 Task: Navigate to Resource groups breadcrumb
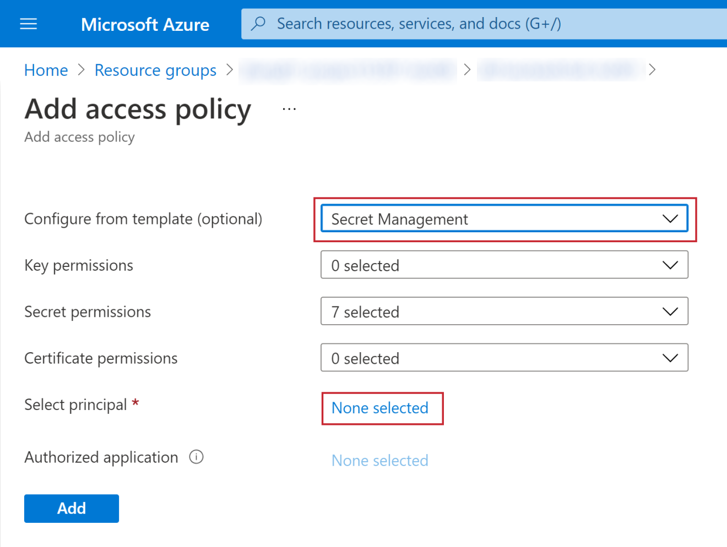(x=155, y=70)
